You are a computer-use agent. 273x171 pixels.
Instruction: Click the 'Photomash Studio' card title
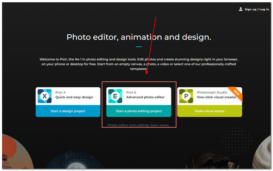coord(212,92)
